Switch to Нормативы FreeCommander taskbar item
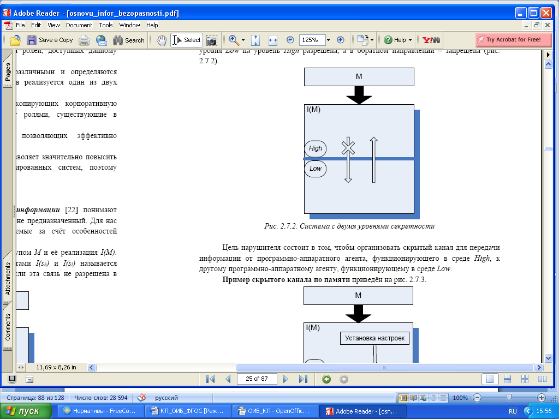This screenshot has width=559, height=419. point(100,411)
